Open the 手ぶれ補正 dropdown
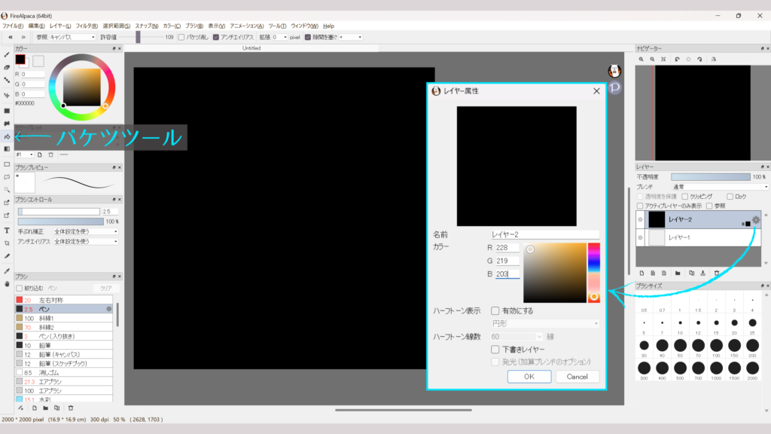Screen dimensions: 771x434 point(85,231)
